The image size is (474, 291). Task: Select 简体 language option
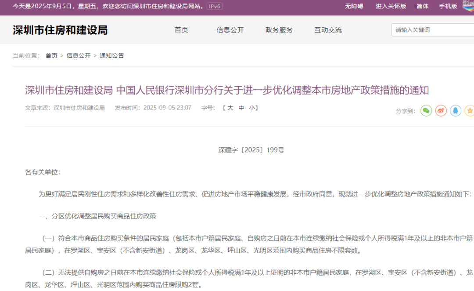point(422,6)
